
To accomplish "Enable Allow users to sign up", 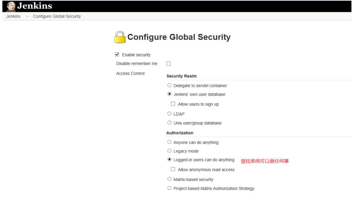I will click(173, 104).
